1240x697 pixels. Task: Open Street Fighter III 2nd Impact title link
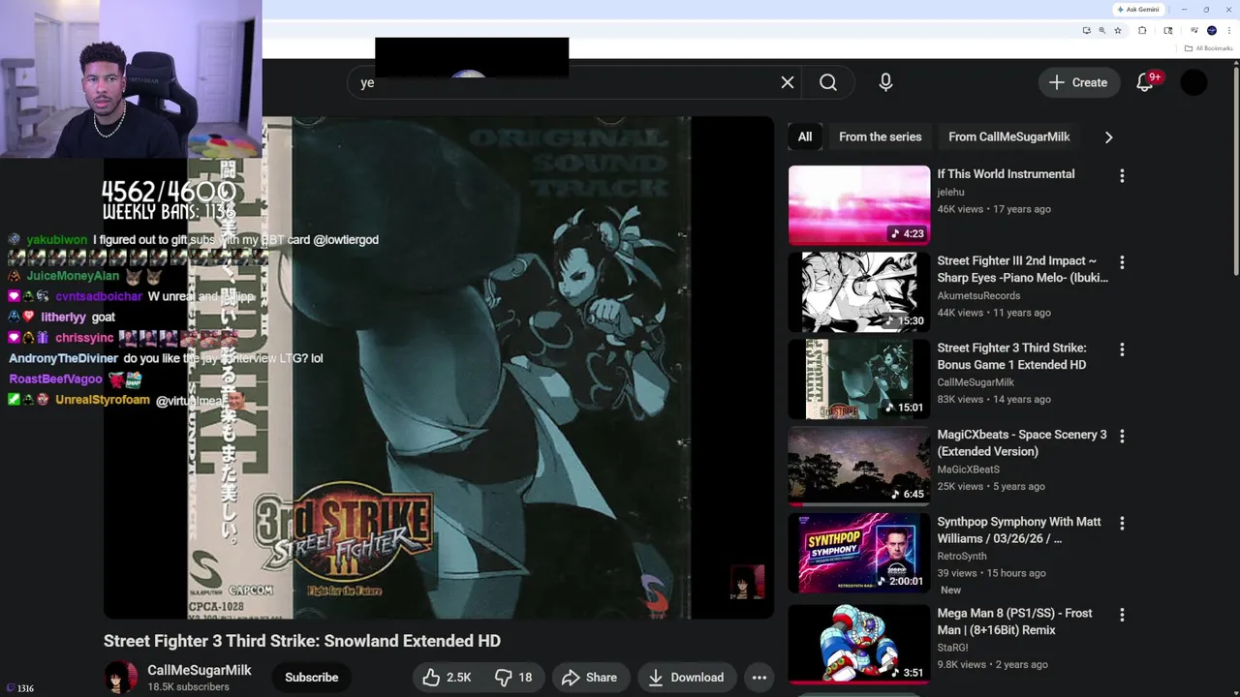coord(1022,269)
